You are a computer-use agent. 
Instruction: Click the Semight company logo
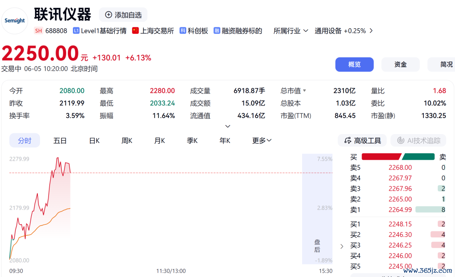pyautogui.click(x=14, y=21)
